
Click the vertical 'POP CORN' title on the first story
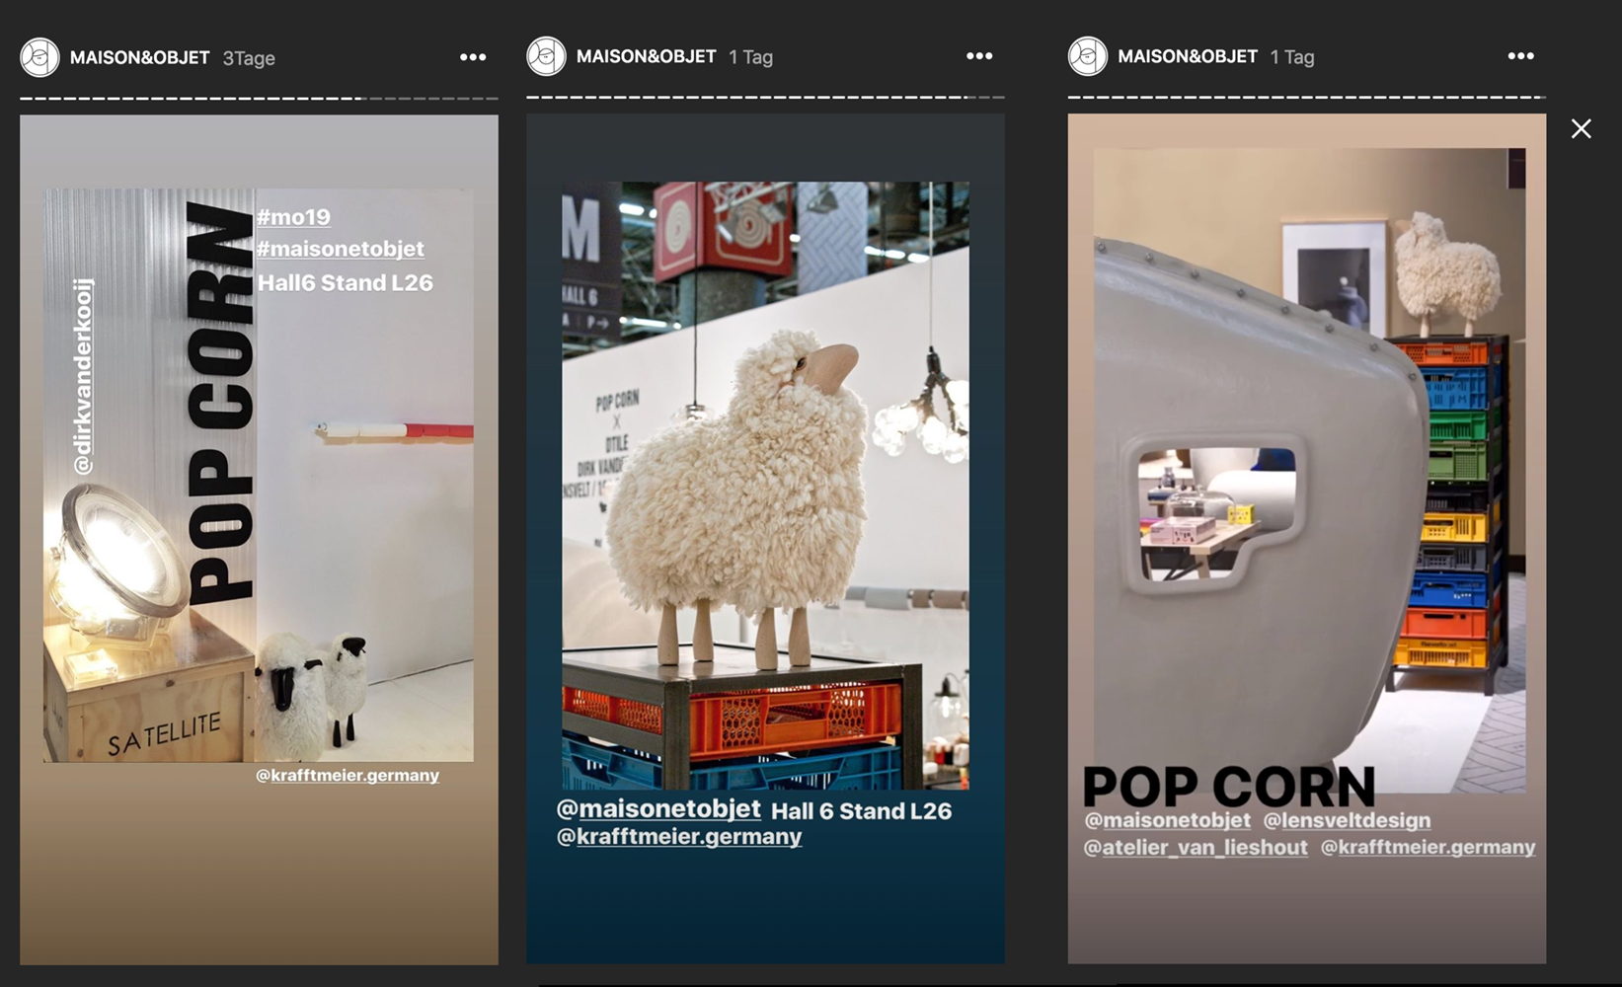(220, 404)
